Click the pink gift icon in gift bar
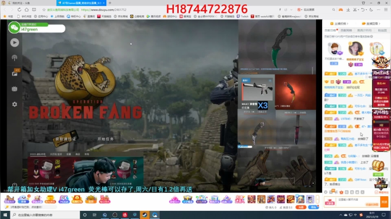391x219 pixels. coord(174,199)
